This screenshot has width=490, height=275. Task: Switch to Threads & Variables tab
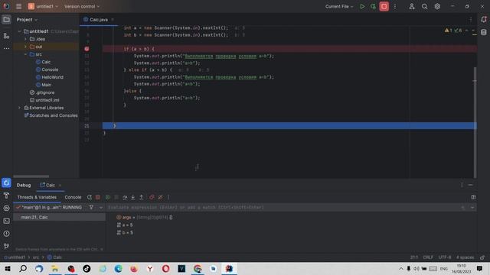click(x=37, y=197)
